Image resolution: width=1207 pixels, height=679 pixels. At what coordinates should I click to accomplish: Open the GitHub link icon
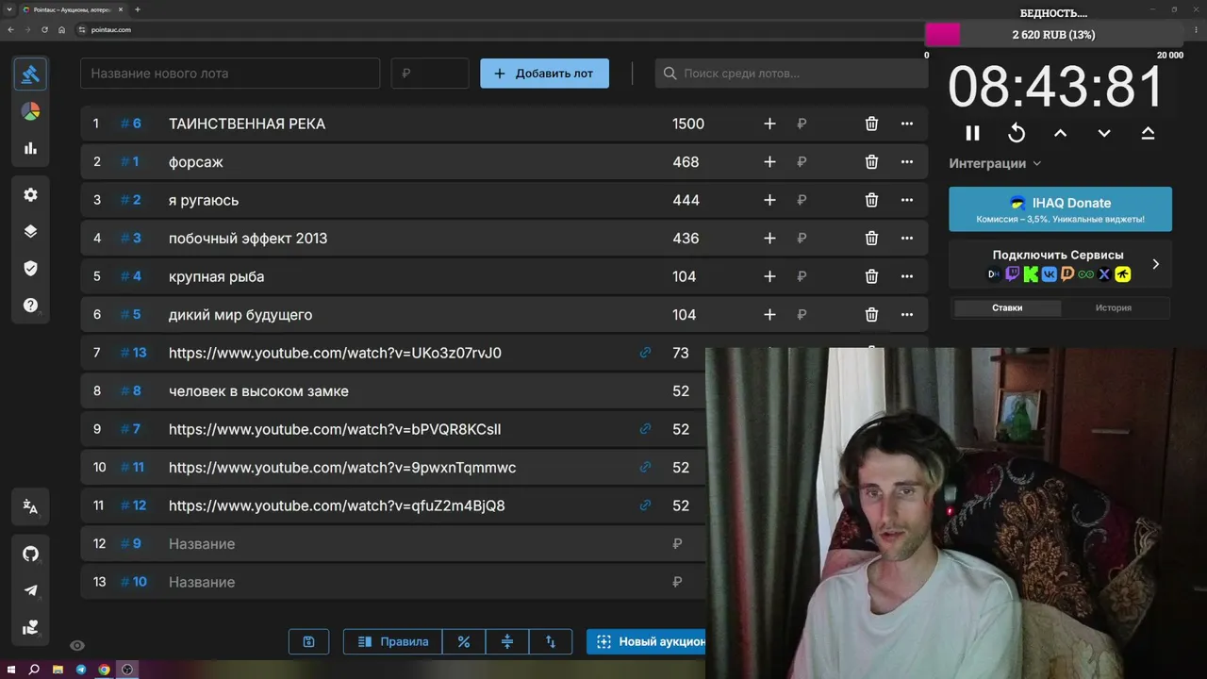30,554
